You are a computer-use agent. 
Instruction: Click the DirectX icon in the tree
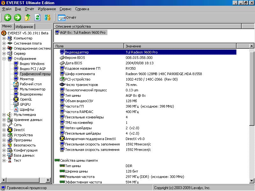click(10, 130)
